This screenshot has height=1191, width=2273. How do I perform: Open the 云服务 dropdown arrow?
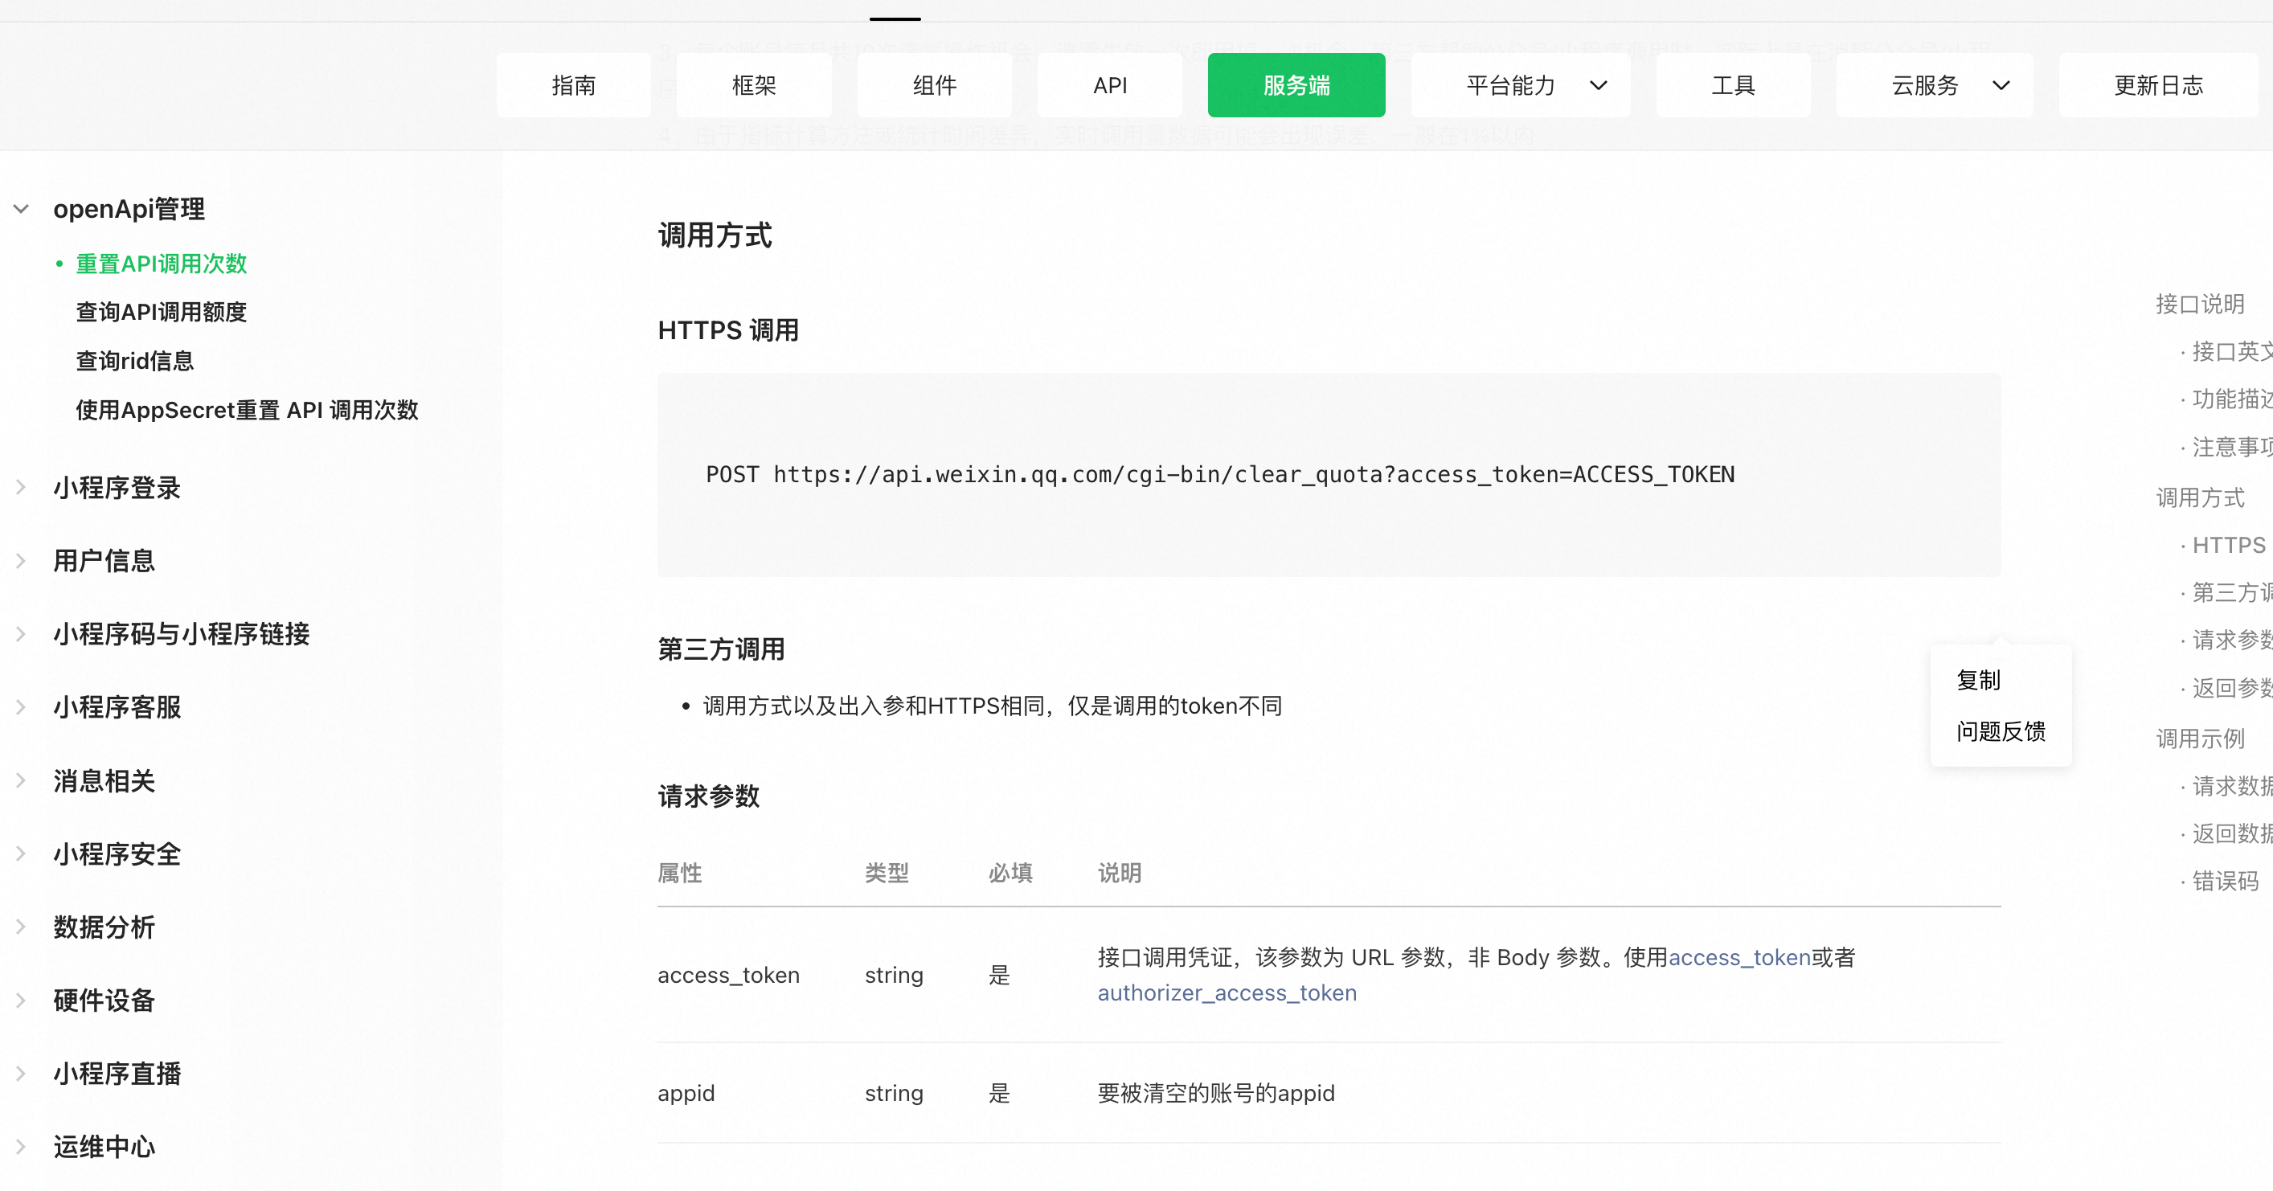(2001, 85)
